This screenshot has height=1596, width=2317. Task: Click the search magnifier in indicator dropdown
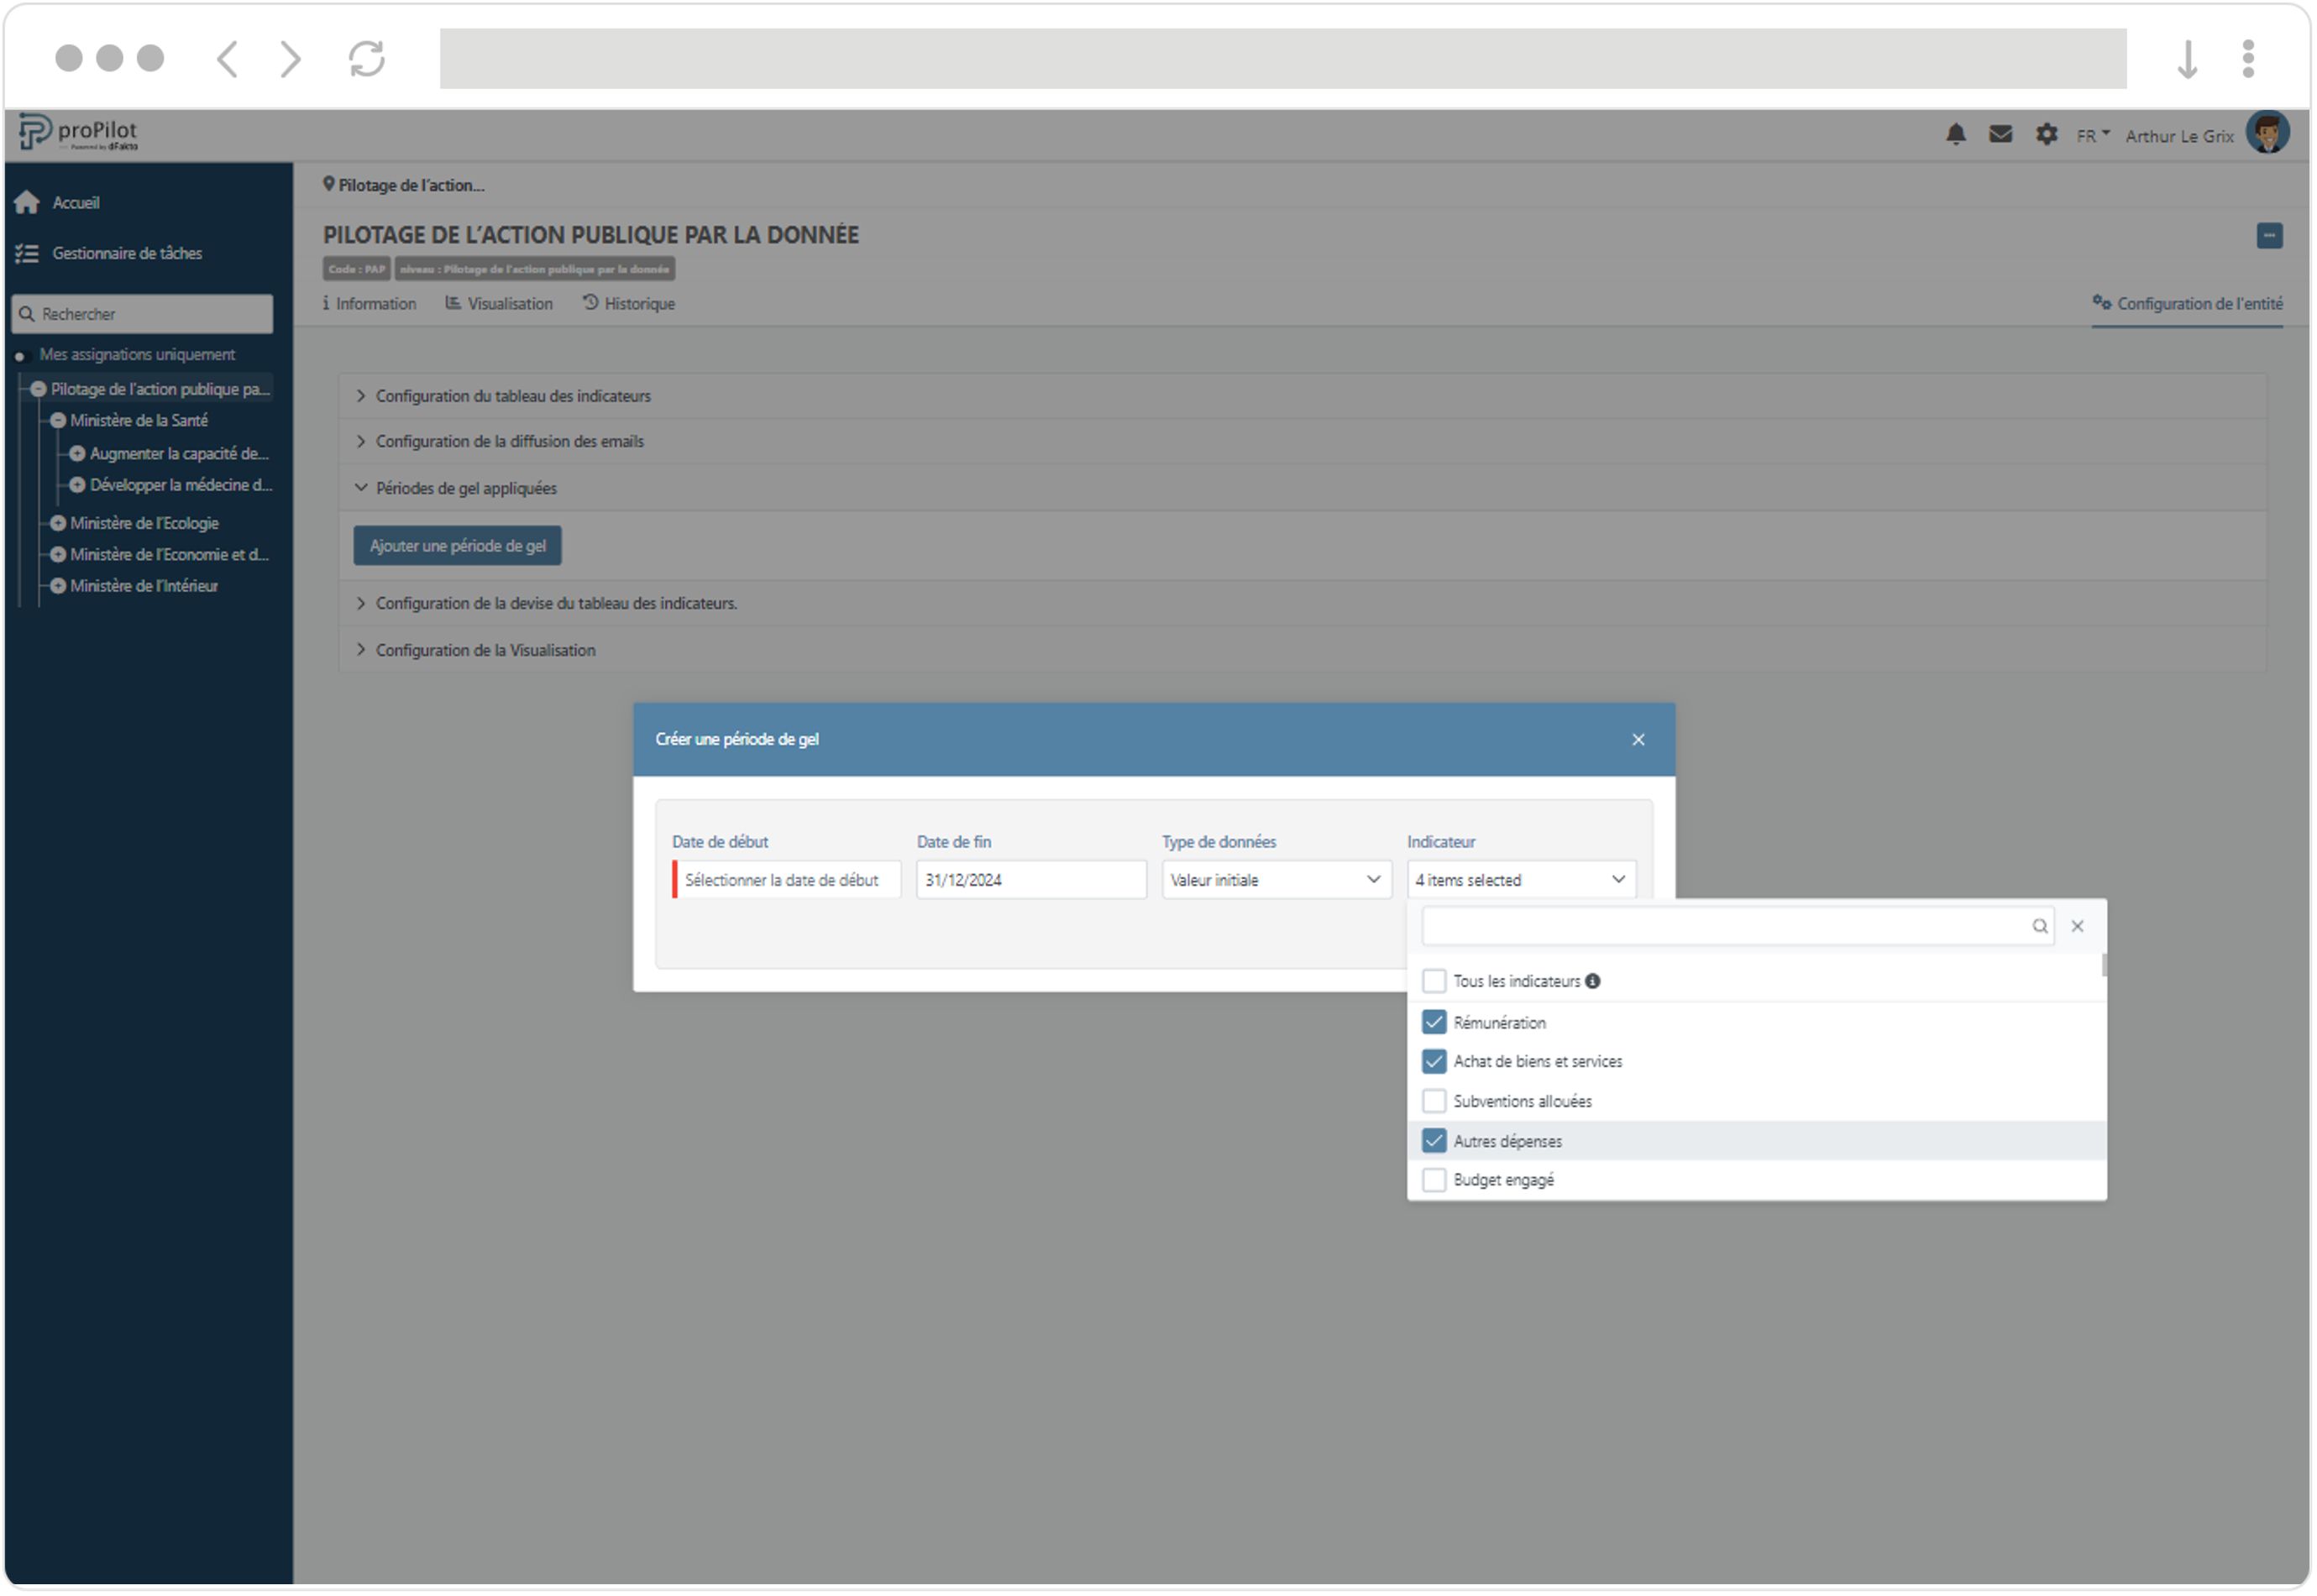pyautogui.click(x=2040, y=927)
